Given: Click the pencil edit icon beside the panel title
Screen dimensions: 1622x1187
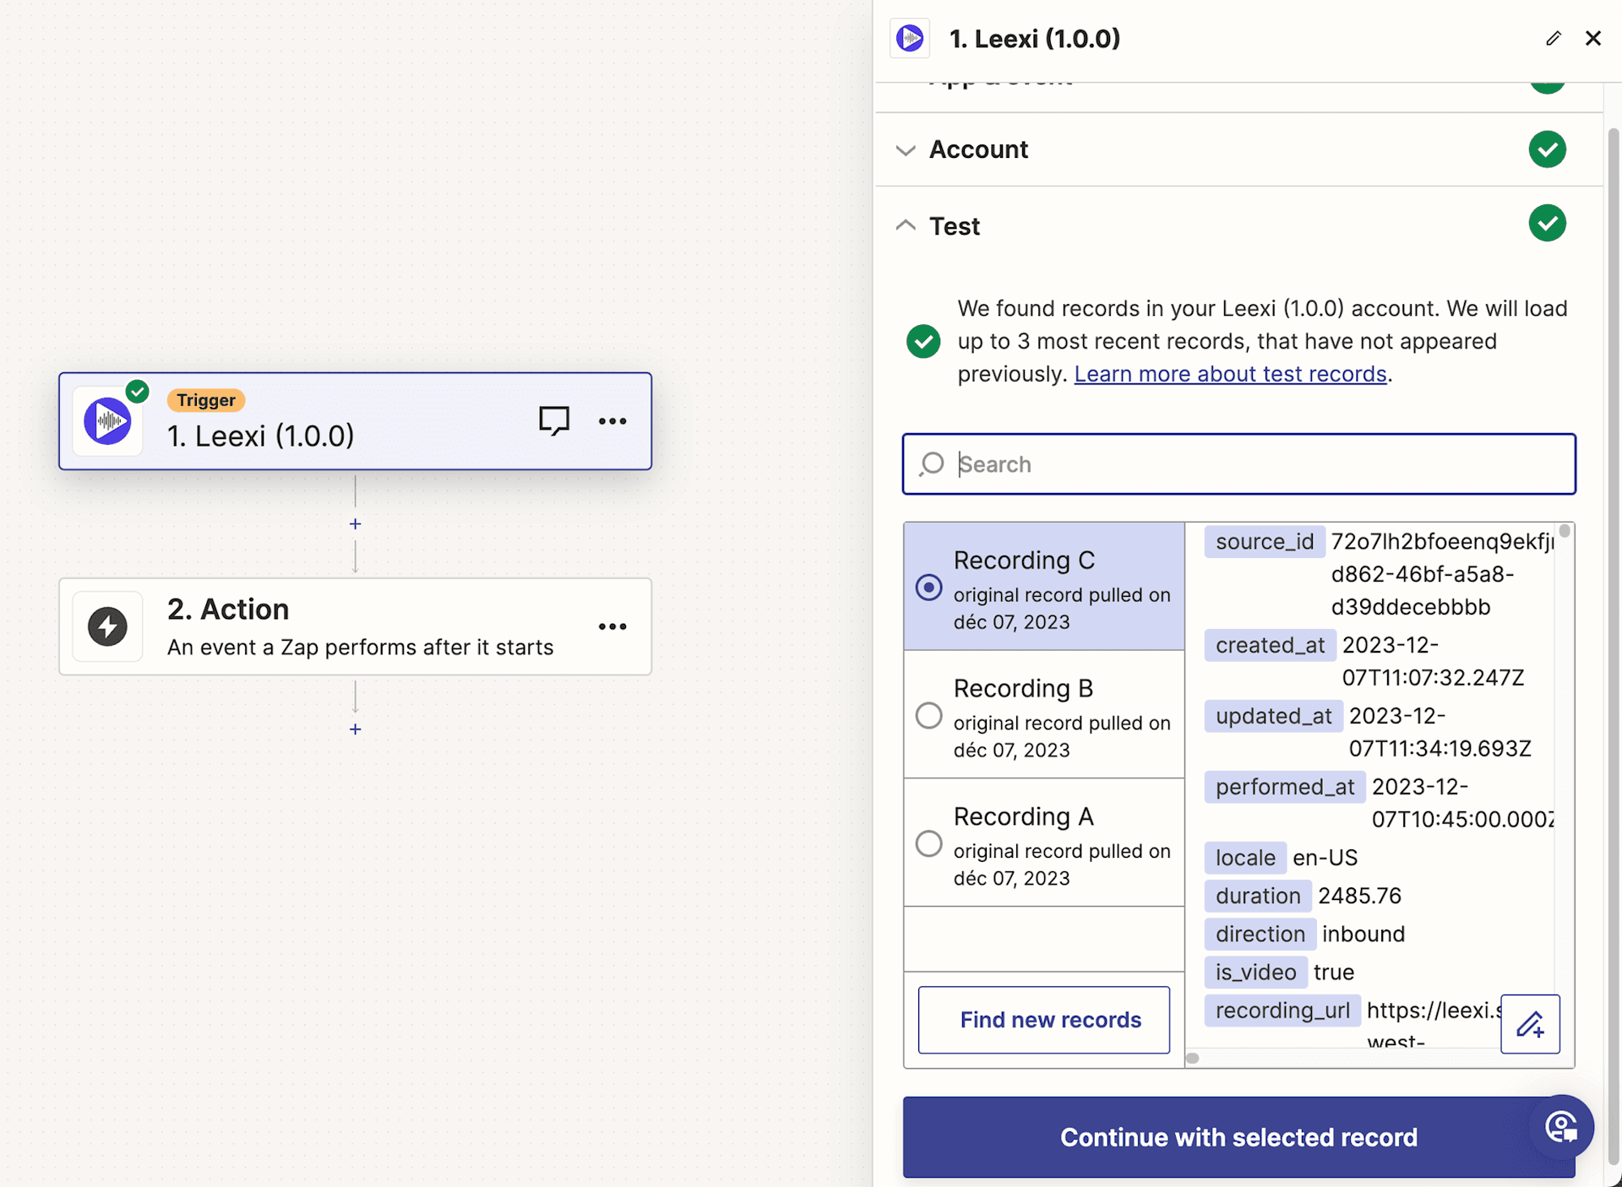Looking at the screenshot, I should point(1554,38).
